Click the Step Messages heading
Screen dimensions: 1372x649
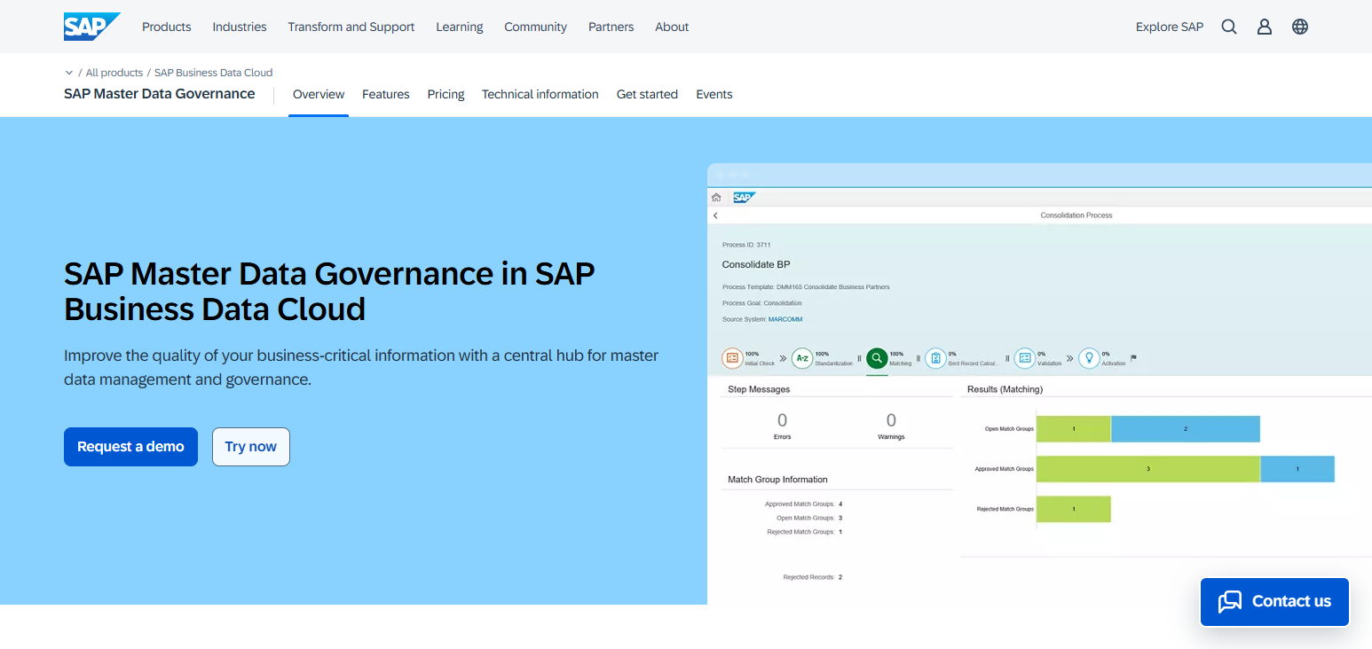(759, 389)
